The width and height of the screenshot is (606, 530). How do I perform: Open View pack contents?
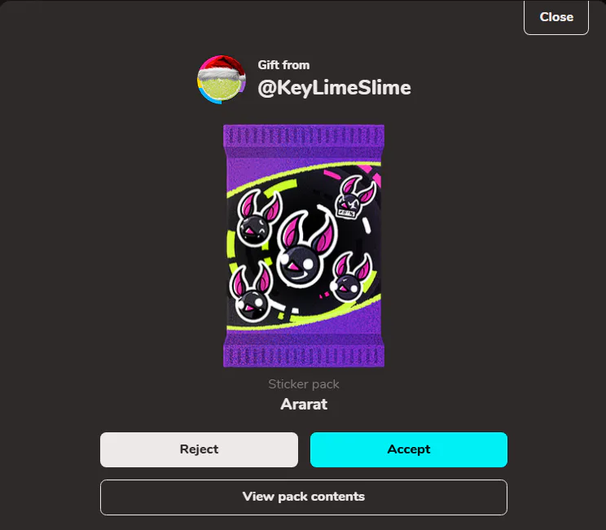[x=303, y=497]
